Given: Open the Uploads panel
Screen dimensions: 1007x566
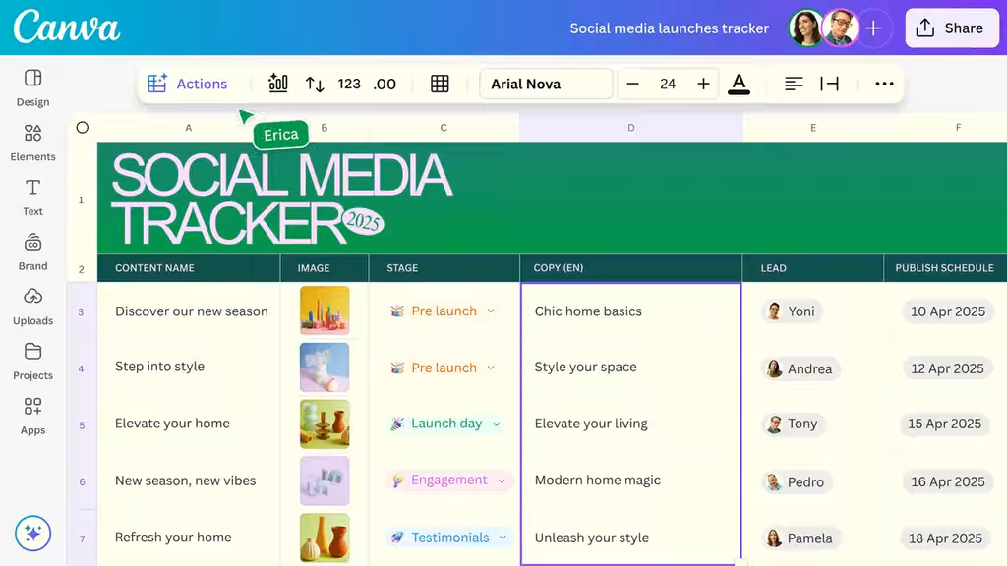Looking at the screenshot, I should click(32, 307).
